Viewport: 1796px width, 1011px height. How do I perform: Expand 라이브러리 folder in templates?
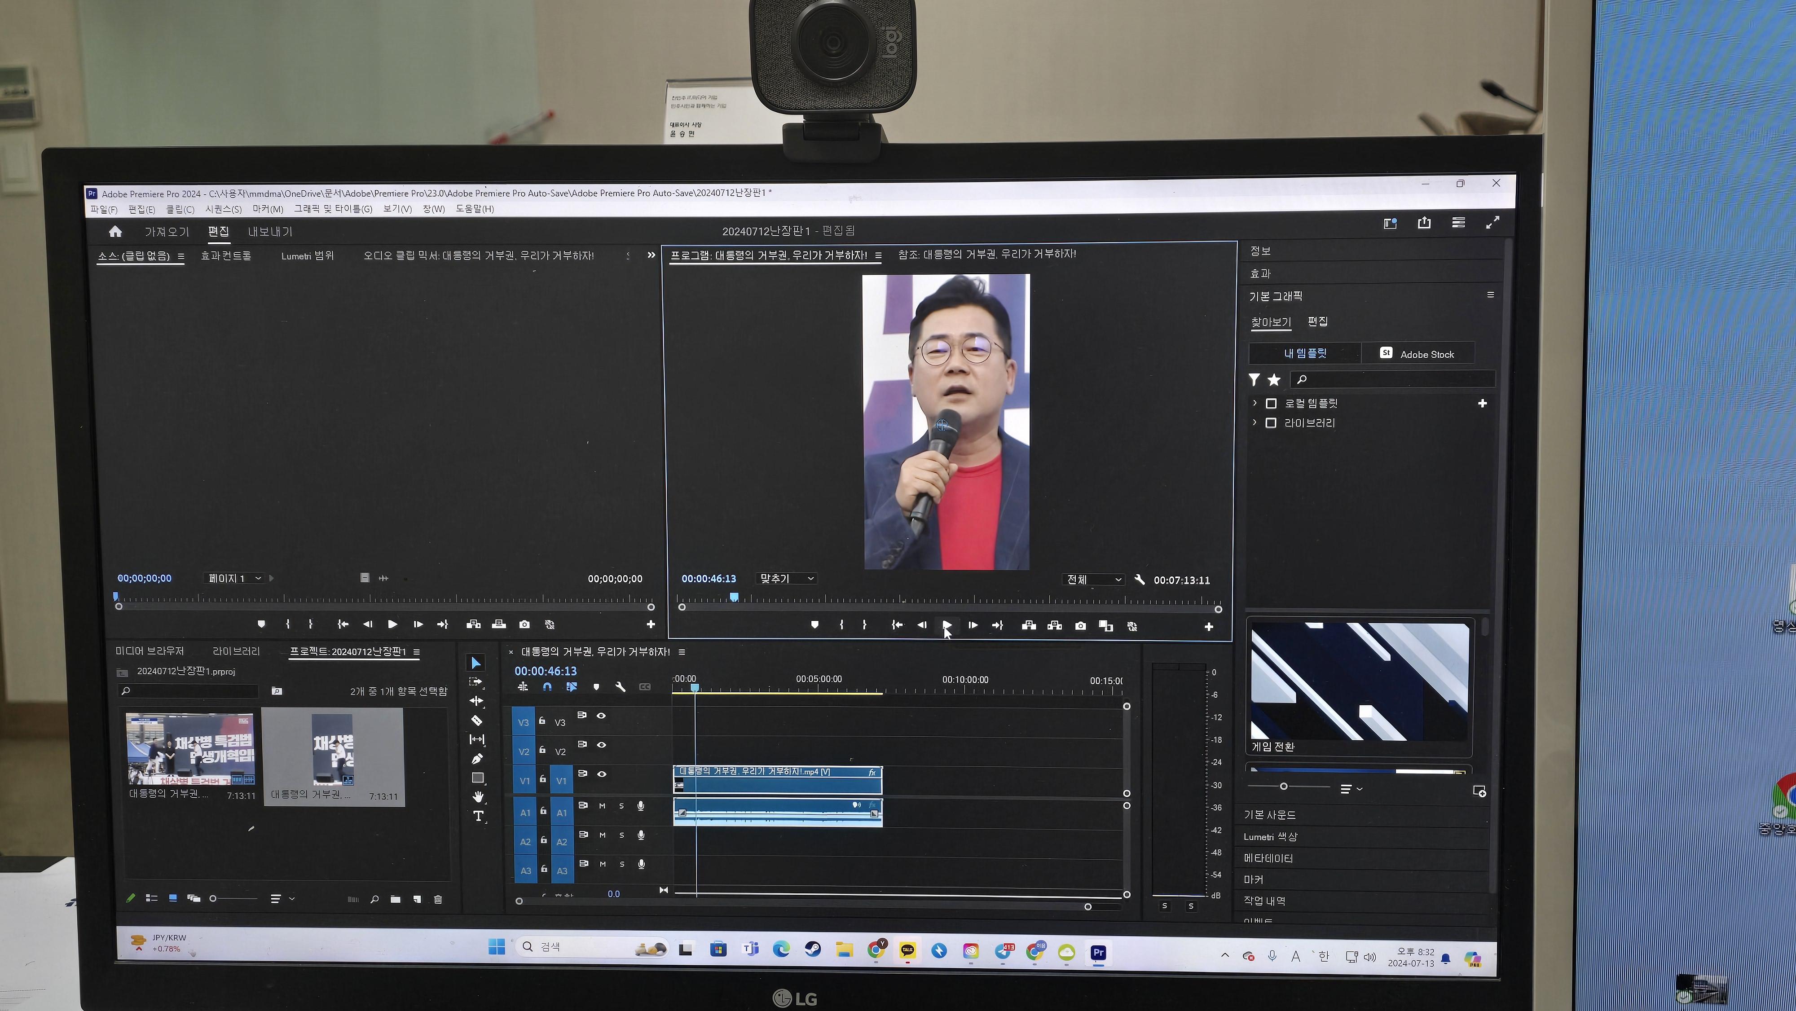point(1255,422)
